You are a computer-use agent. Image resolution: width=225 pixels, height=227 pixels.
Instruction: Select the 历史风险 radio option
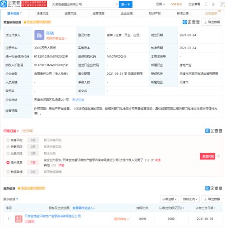click(8, 153)
